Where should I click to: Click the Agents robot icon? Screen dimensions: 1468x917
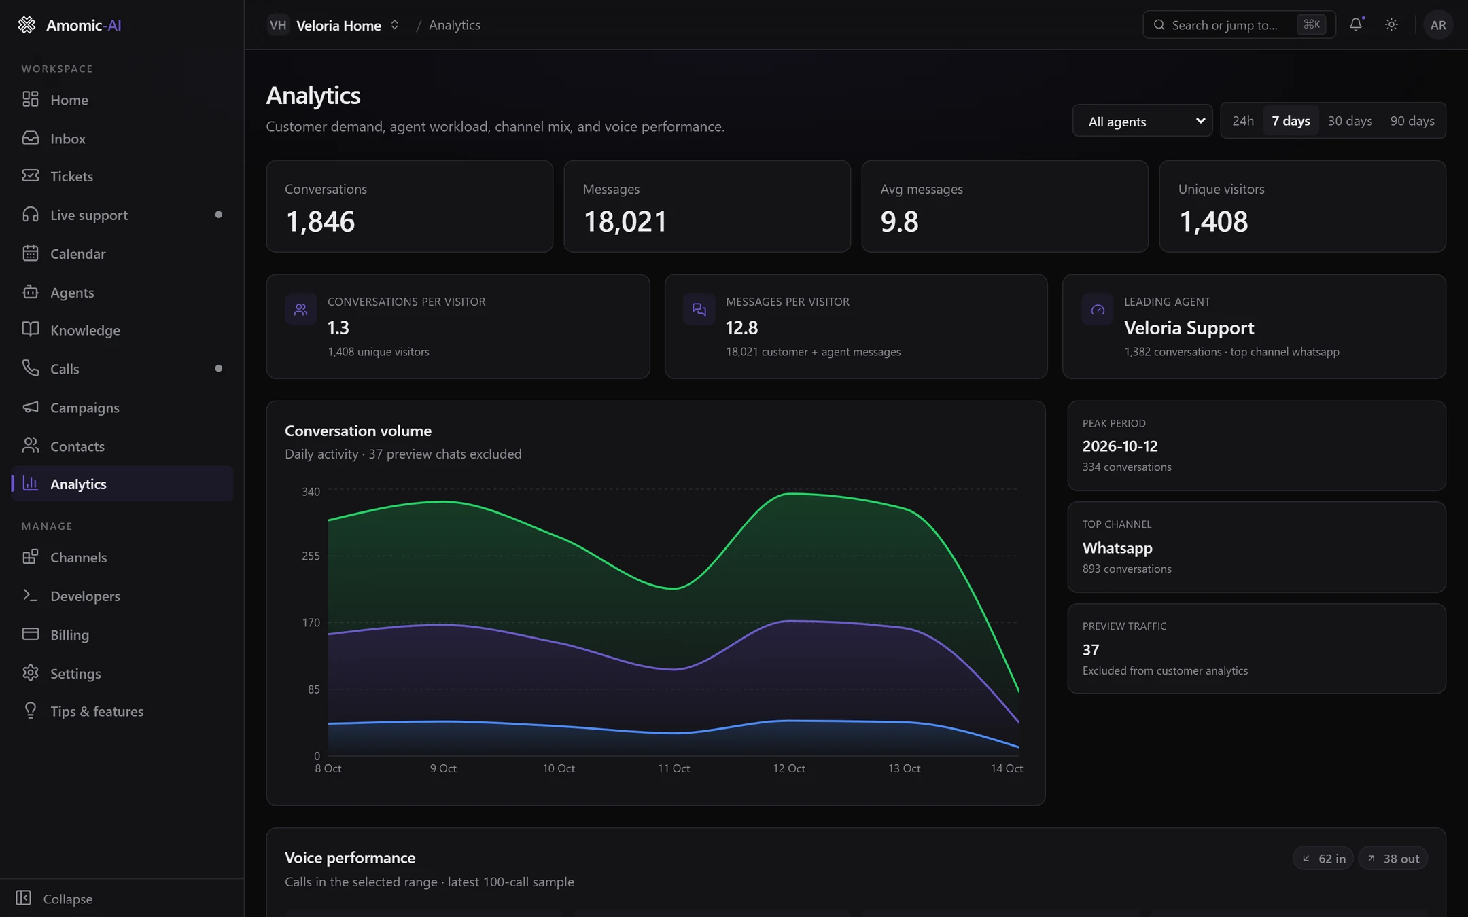(x=31, y=292)
